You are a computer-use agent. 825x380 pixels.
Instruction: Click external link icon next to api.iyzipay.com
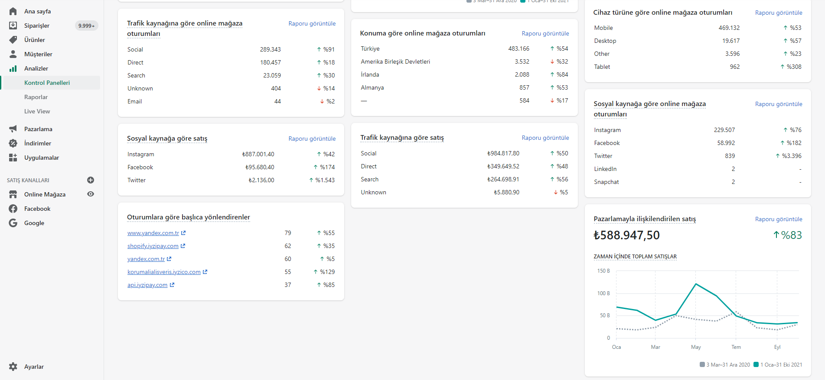point(172,285)
